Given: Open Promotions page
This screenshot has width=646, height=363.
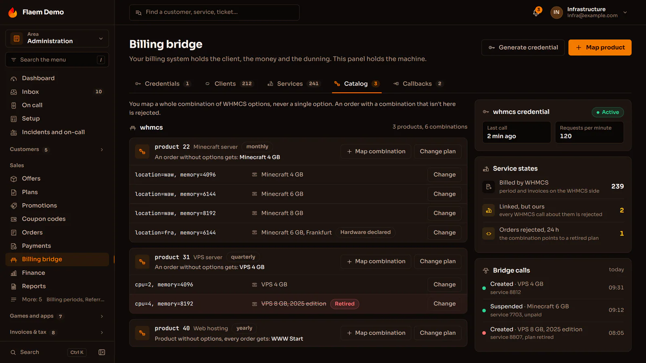Looking at the screenshot, I should pos(57,205).
